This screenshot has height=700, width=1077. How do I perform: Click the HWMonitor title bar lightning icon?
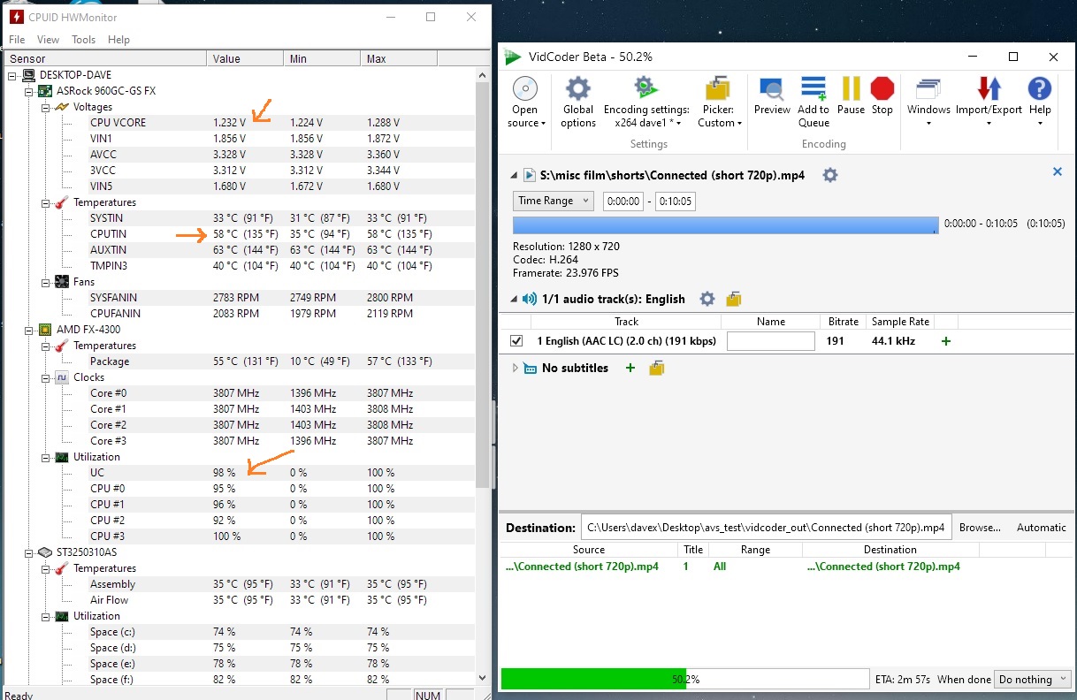17,17
